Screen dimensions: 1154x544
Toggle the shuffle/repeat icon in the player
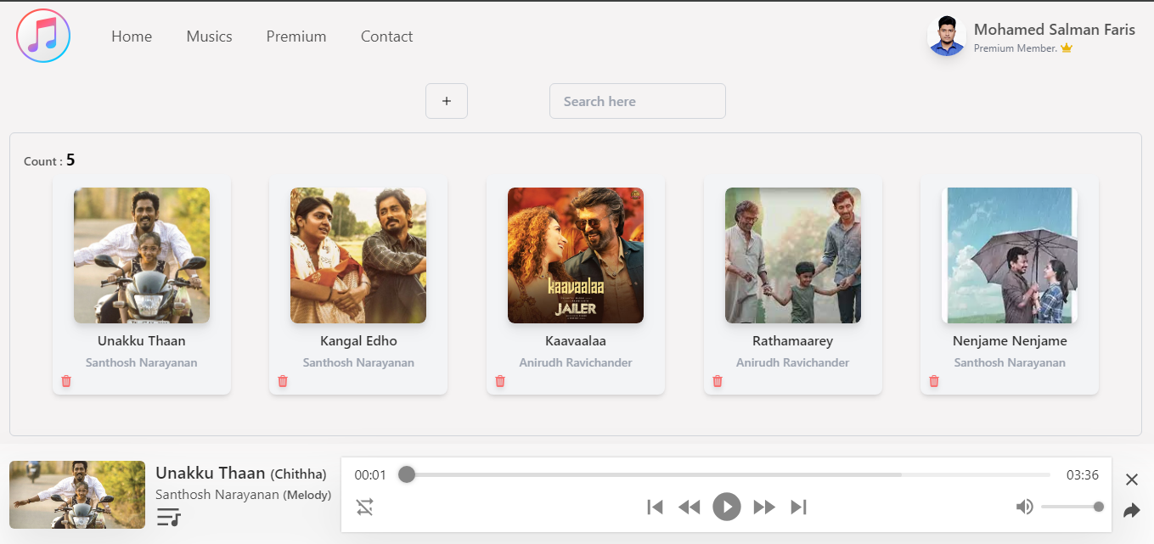click(365, 508)
